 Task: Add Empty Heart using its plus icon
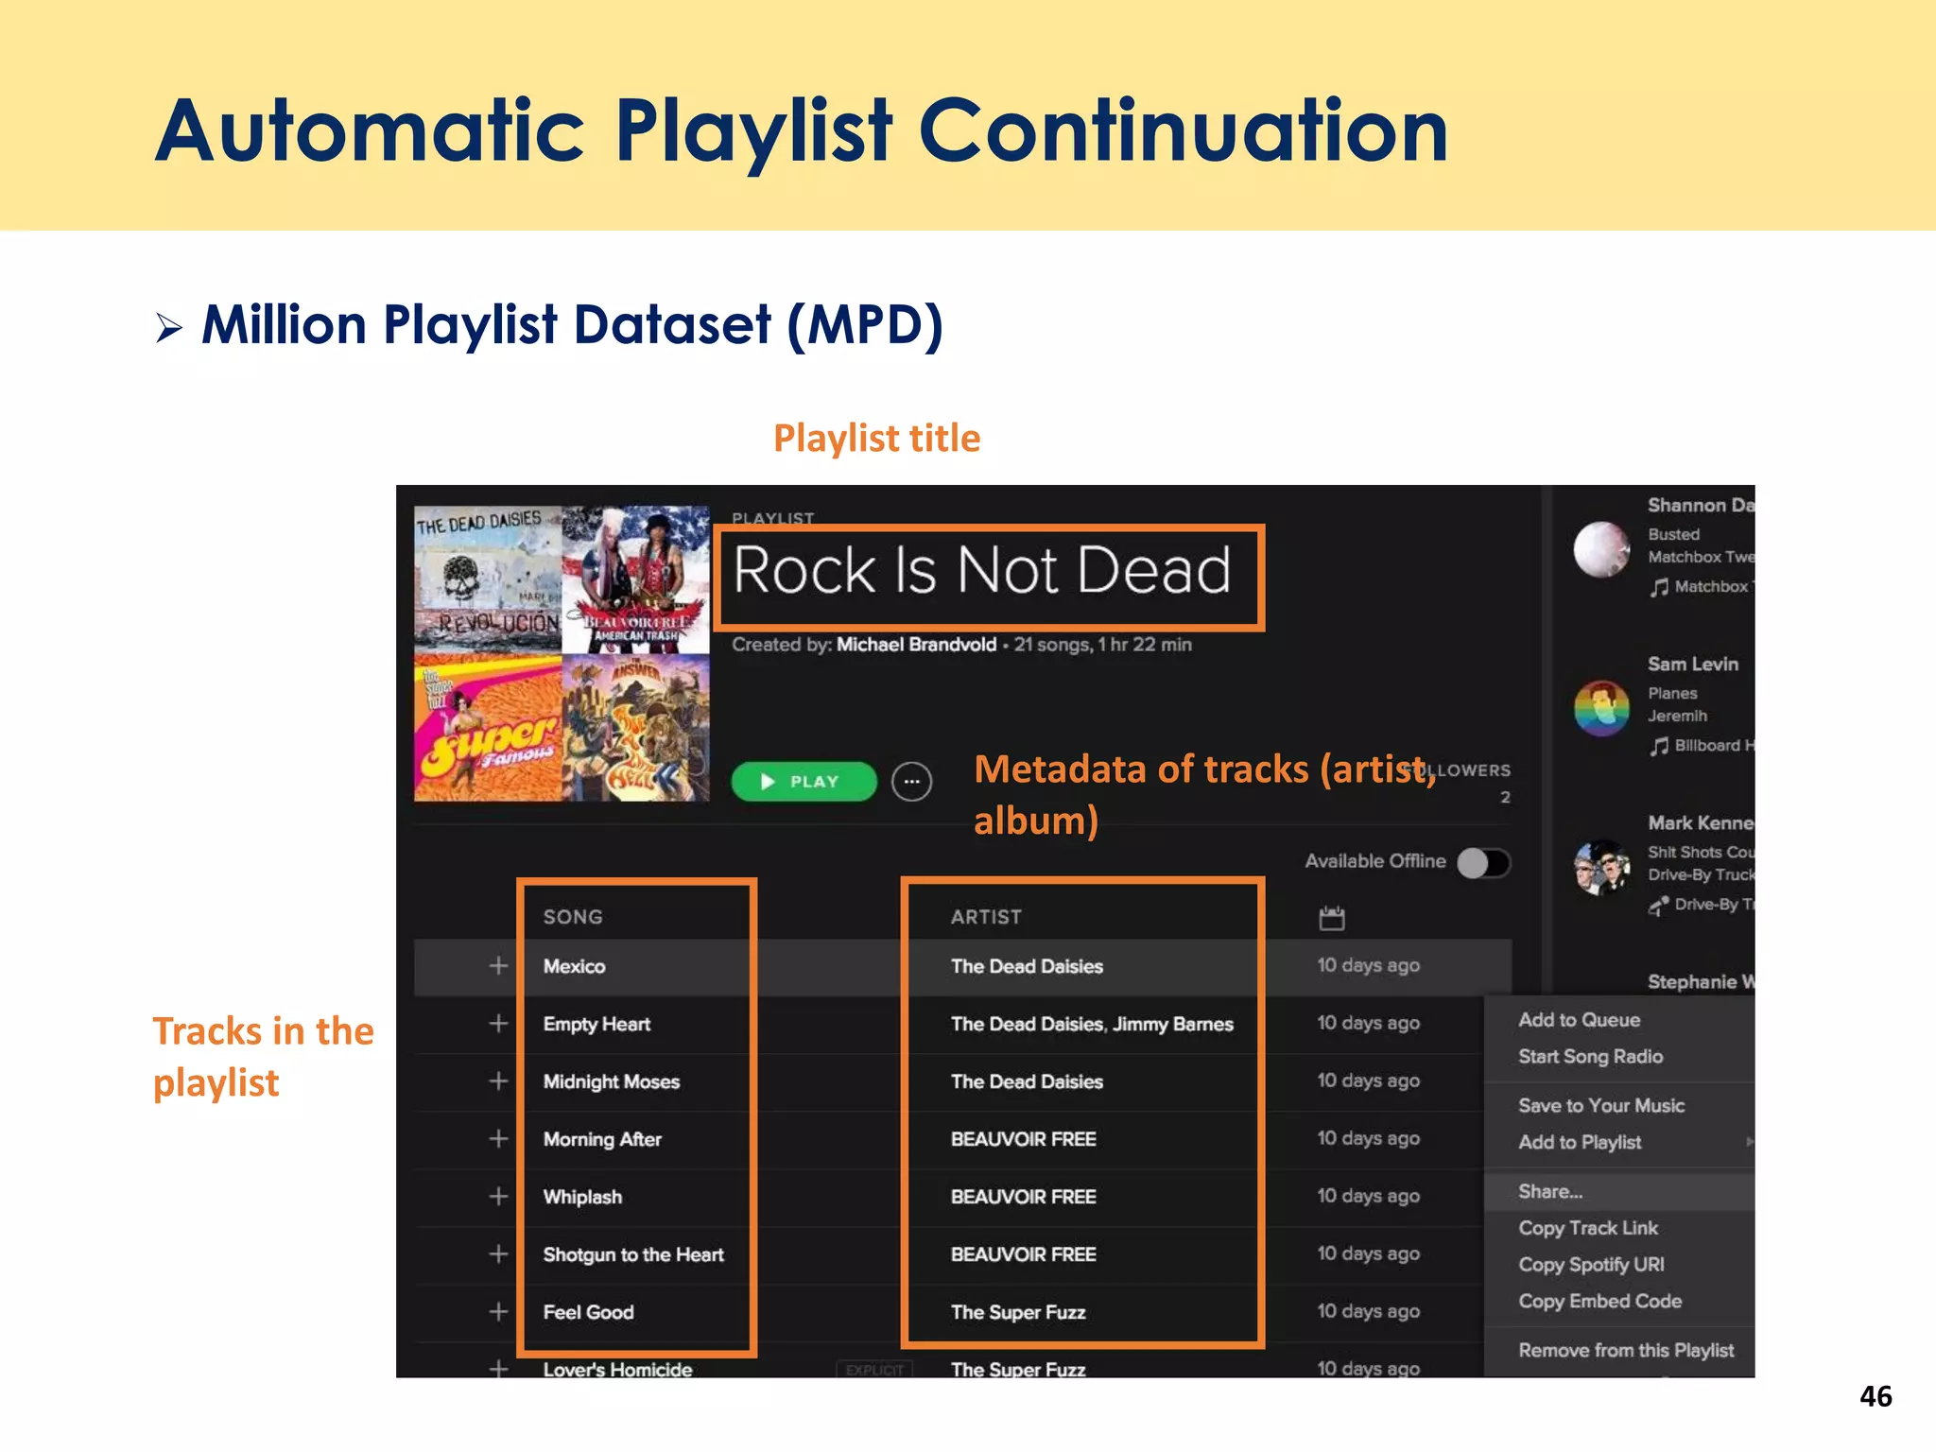pos(498,1024)
